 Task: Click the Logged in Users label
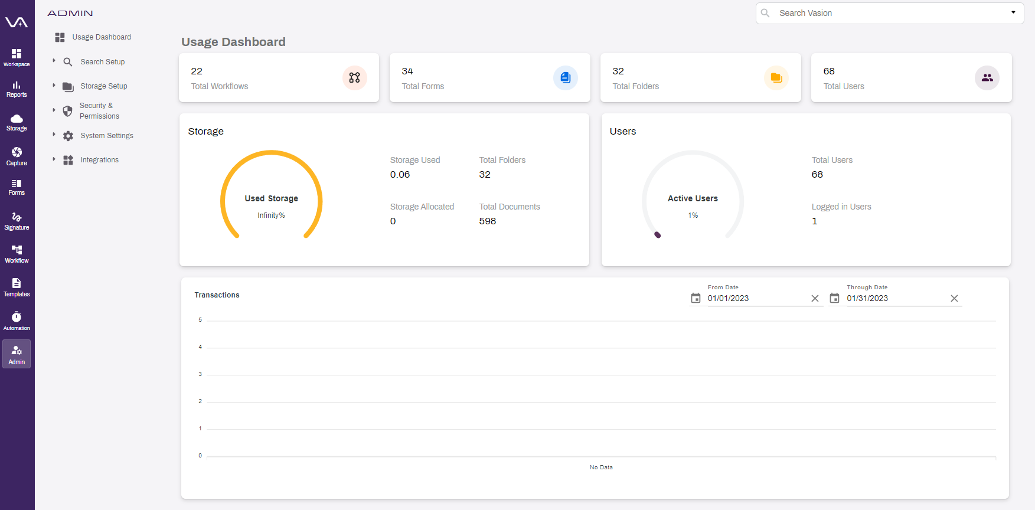pyautogui.click(x=841, y=207)
